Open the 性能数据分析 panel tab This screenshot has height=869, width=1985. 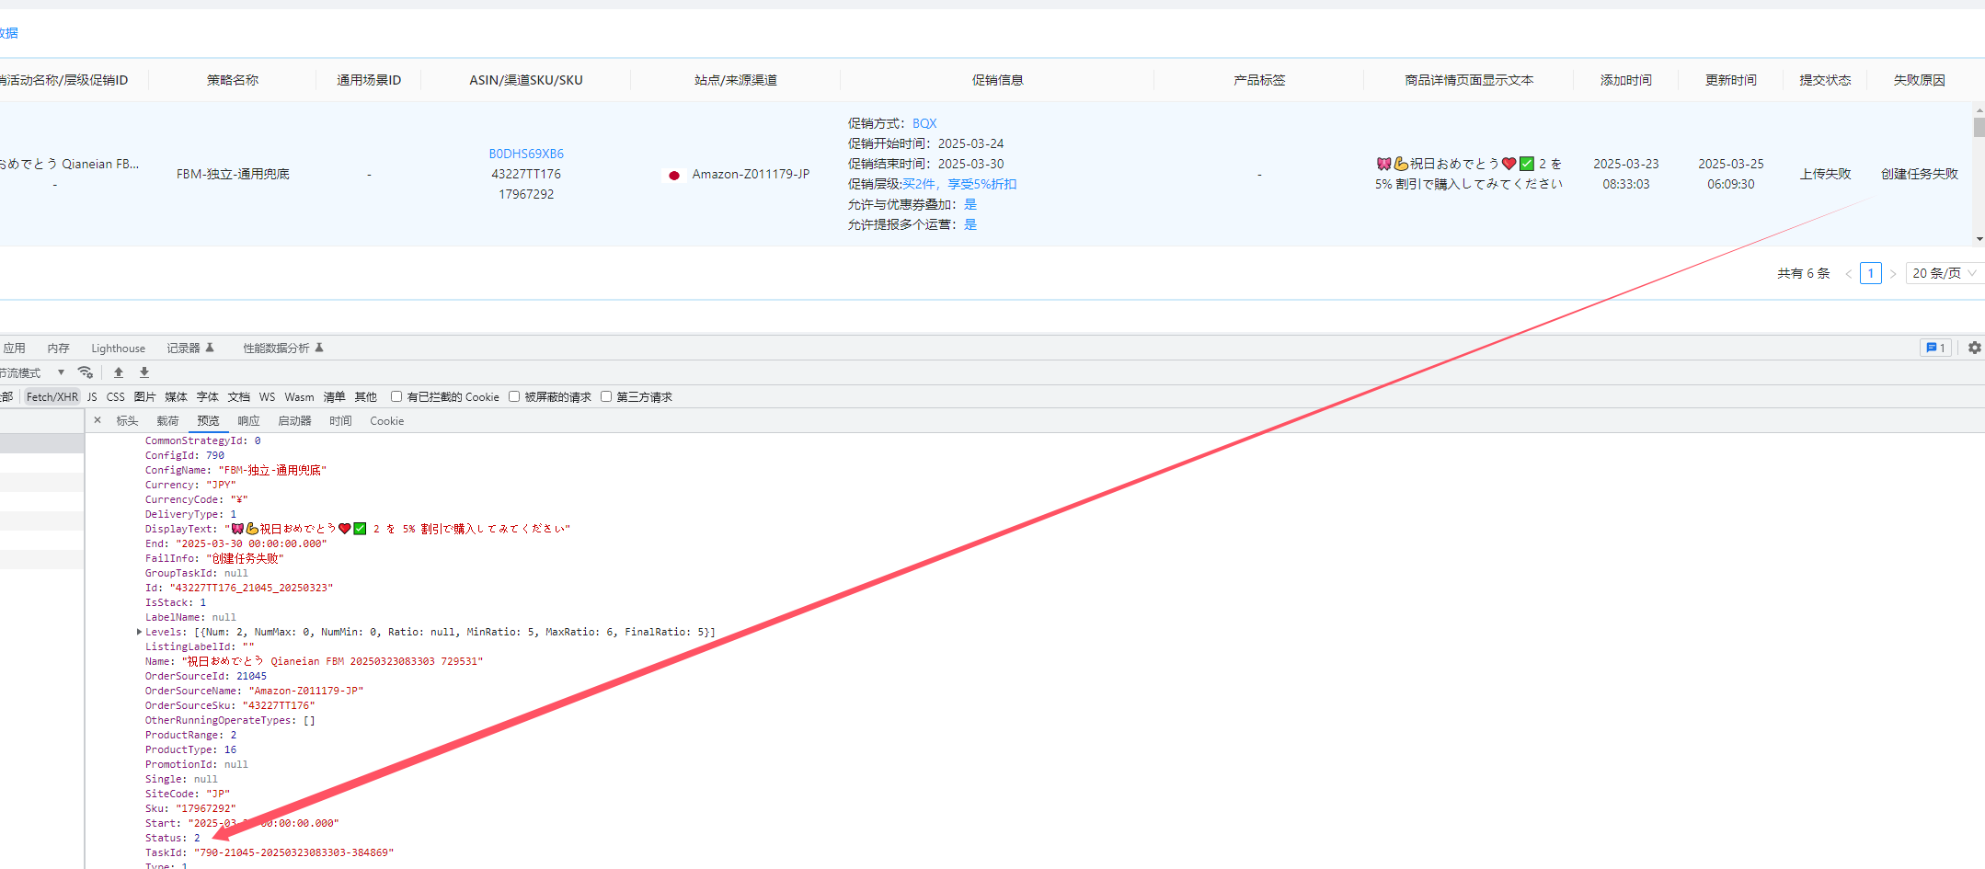pyautogui.click(x=282, y=349)
